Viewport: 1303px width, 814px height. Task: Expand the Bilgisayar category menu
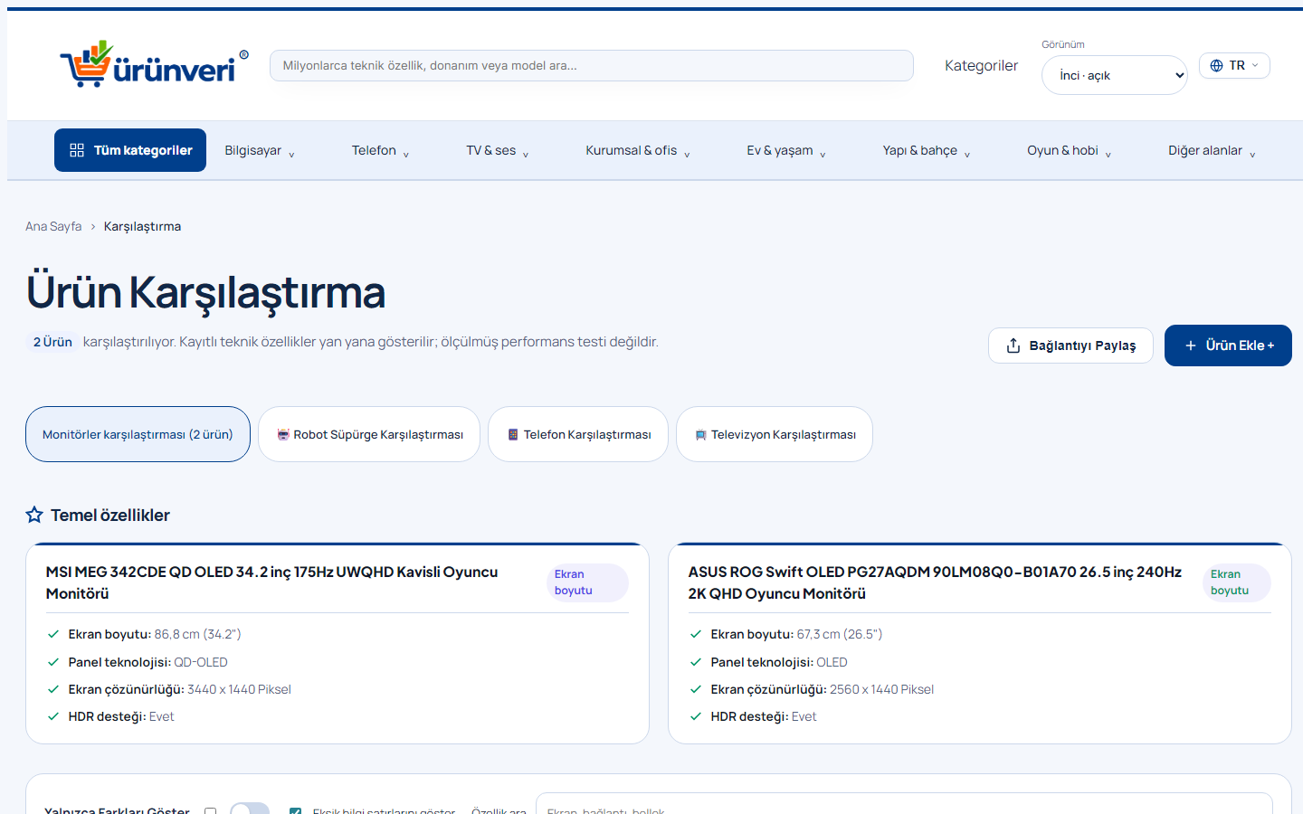(260, 150)
